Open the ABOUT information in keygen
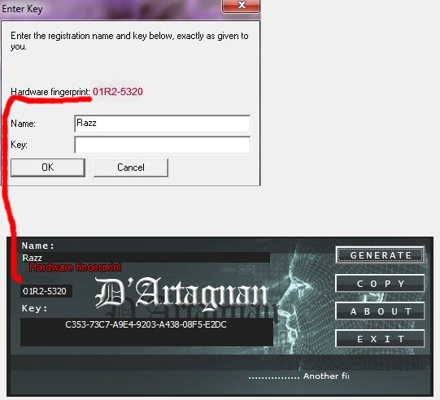The image size is (440, 400). click(381, 311)
